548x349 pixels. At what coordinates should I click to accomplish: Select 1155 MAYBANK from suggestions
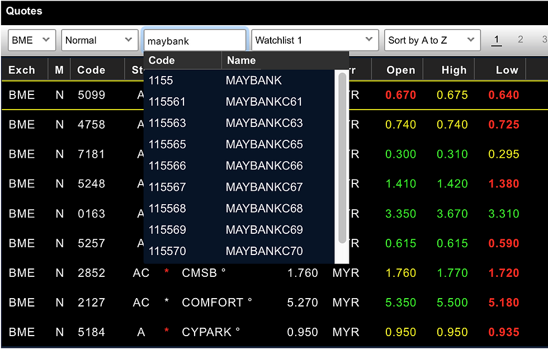coord(239,81)
